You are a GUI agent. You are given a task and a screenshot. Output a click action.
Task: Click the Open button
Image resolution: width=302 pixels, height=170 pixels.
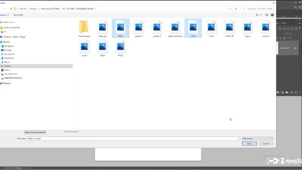click(249, 144)
